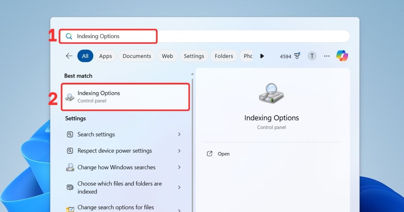Click the ellipsis options icon
Viewport: 404px width, 212px height.
(x=327, y=56)
